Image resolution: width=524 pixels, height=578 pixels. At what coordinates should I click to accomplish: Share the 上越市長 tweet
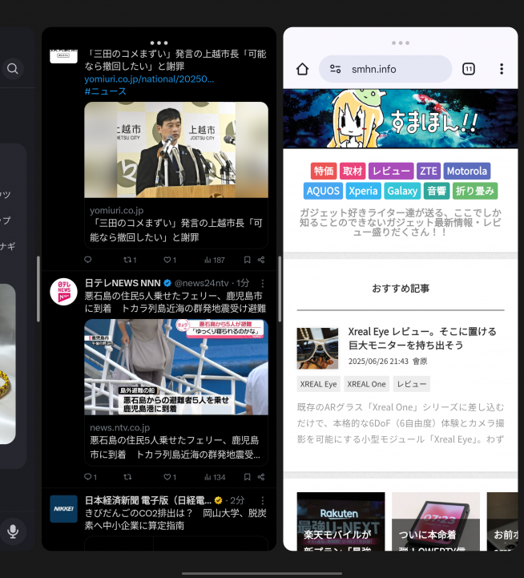tap(261, 260)
